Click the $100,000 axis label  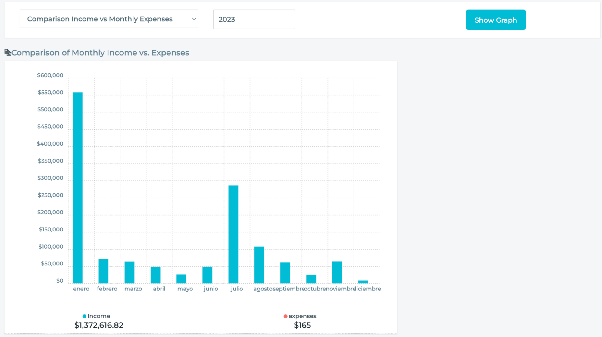[x=51, y=247]
